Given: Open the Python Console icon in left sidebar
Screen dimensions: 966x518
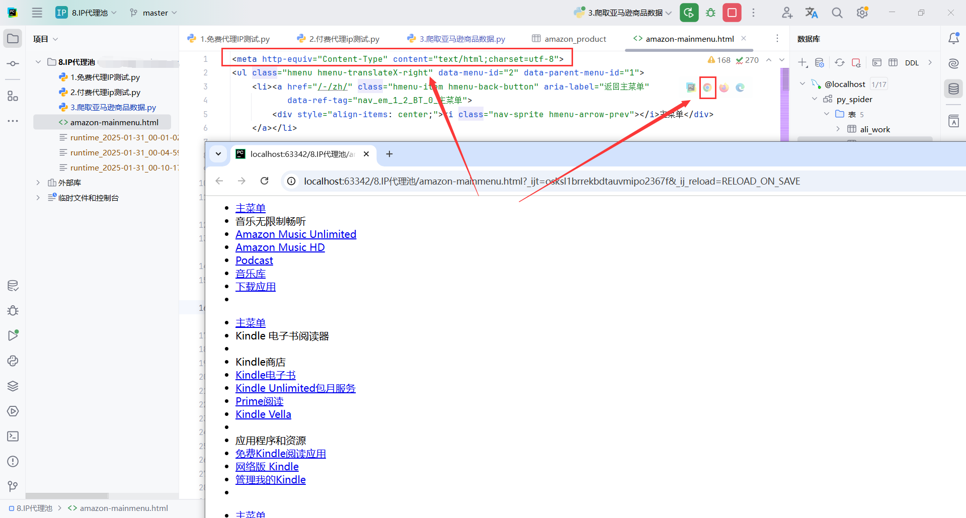Looking at the screenshot, I should 13,361.
